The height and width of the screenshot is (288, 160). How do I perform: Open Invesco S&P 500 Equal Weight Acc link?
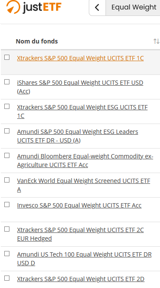[x=79, y=205]
